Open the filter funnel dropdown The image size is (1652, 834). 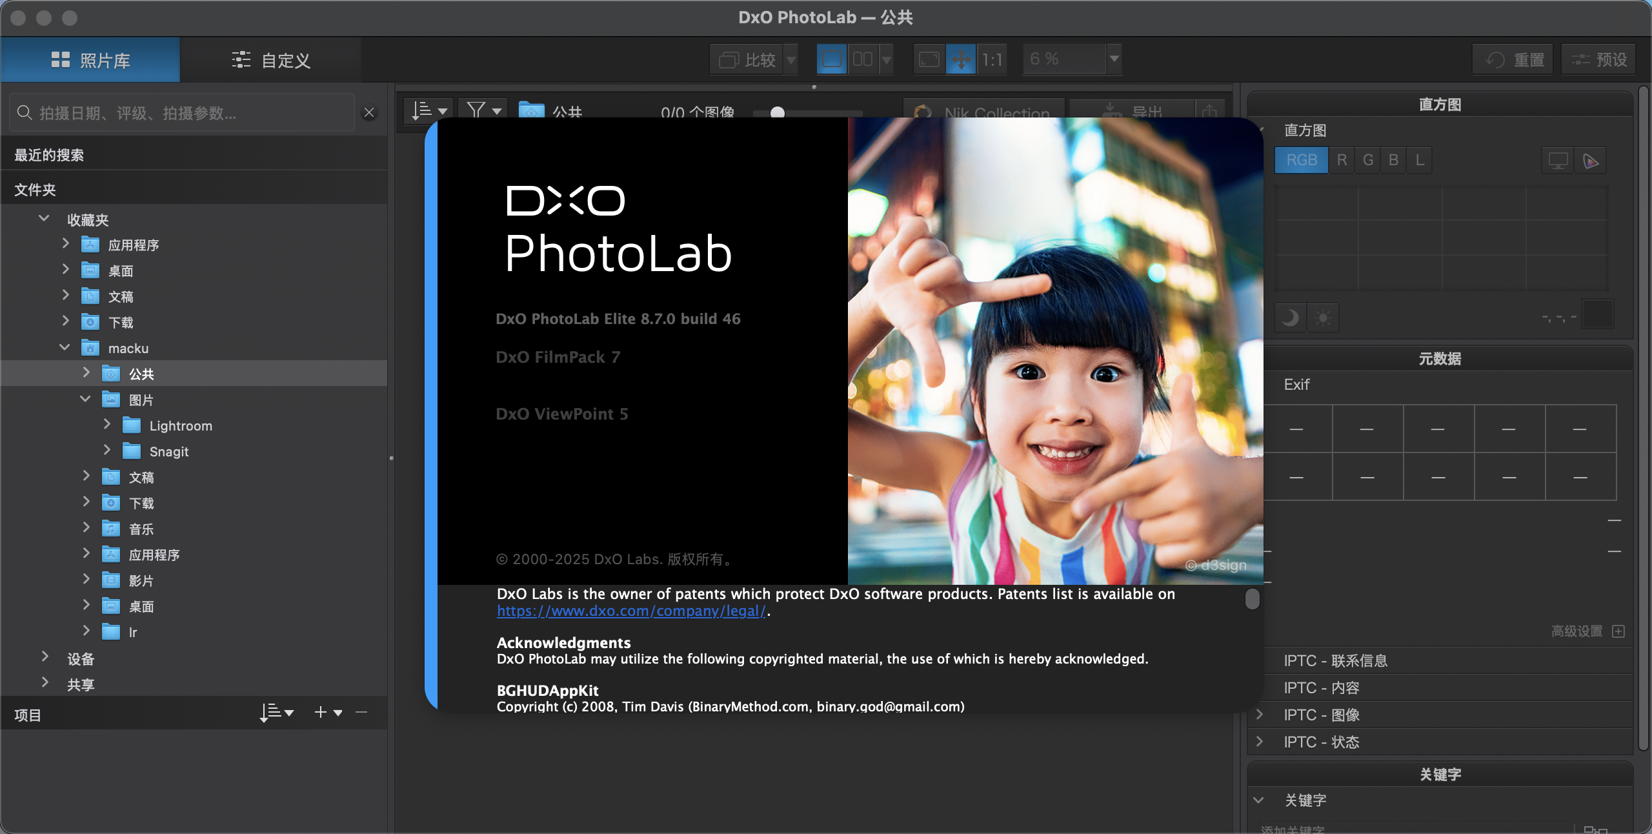coord(483,111)
